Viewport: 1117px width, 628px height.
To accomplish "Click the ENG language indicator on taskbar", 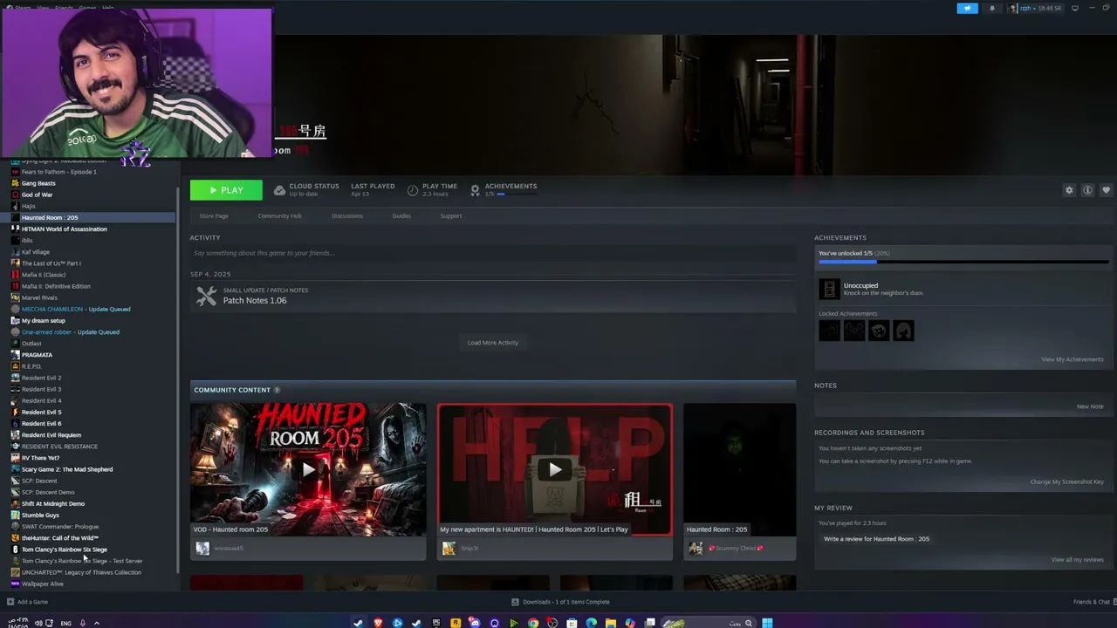I will coord(65,624).
